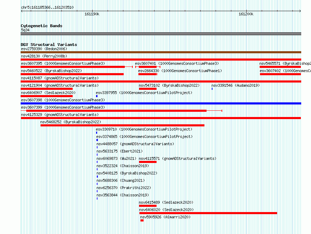The height and width of the screenshot is (234, 311).
Task: Click esv3309710 (1000GenomesConsortiumPilotProject) label
Action: click(x=144, y=129)
